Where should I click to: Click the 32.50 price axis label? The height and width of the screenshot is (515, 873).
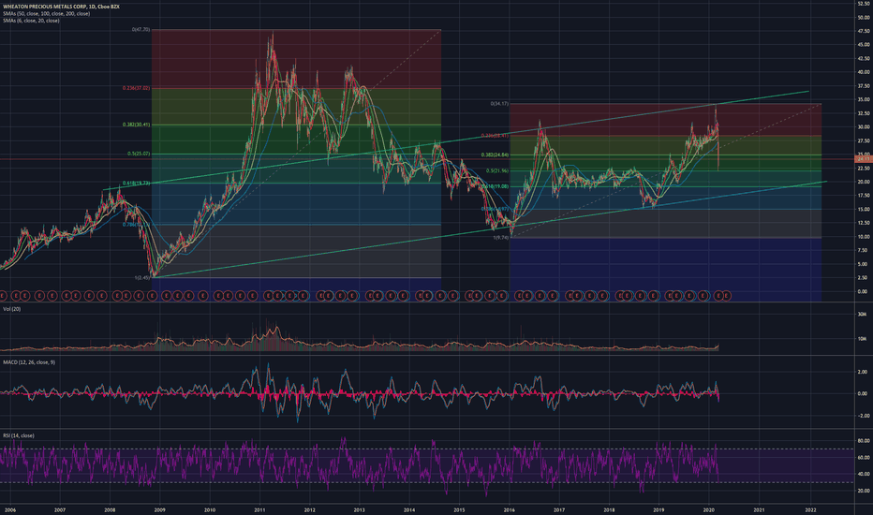(x=864, y=113)
